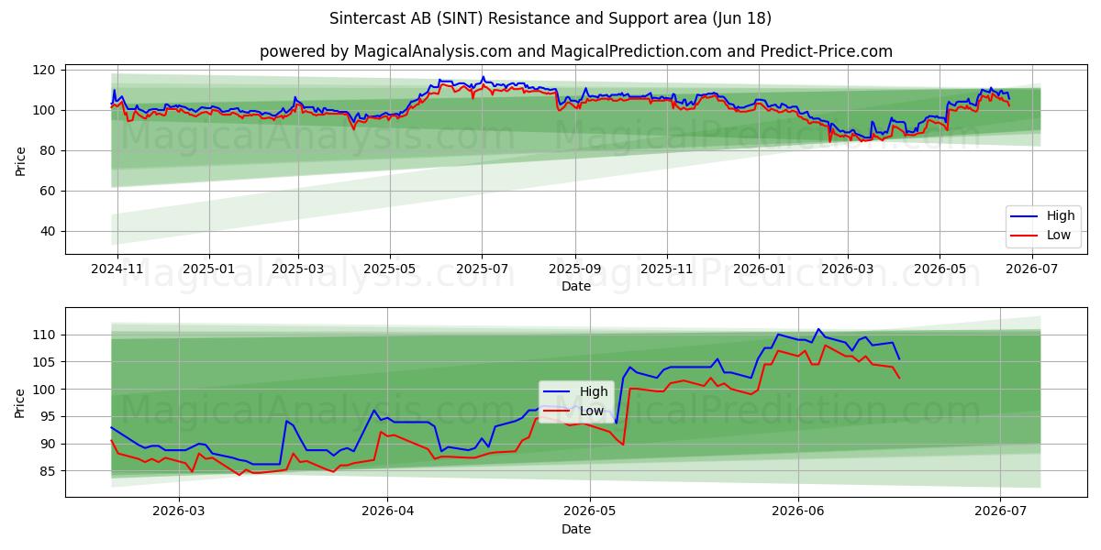Click the '2026-01' date tick on top chart
The width and height of the screenshot is (1101, 550).
pyautogui.click(x=759, y=269)
